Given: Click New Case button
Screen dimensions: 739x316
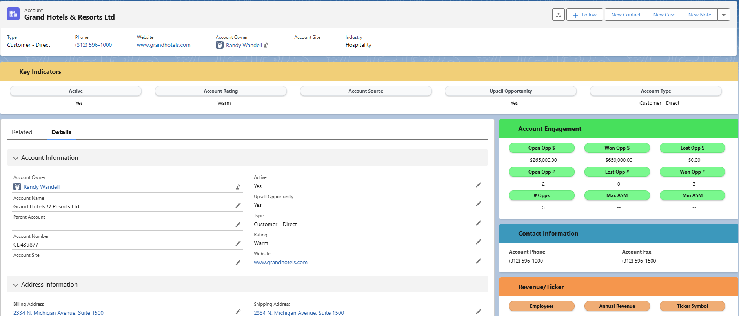Looking at the screenshot, I should [664, 15].
